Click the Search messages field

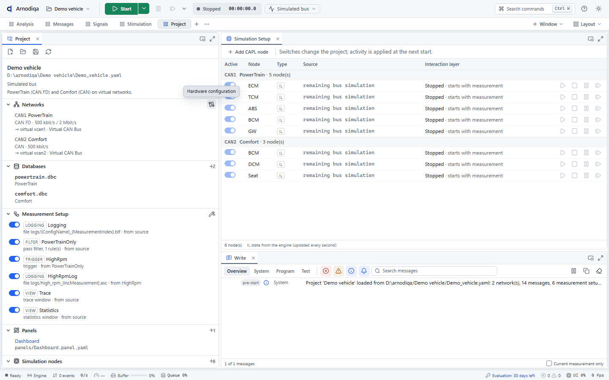point(434,271)
